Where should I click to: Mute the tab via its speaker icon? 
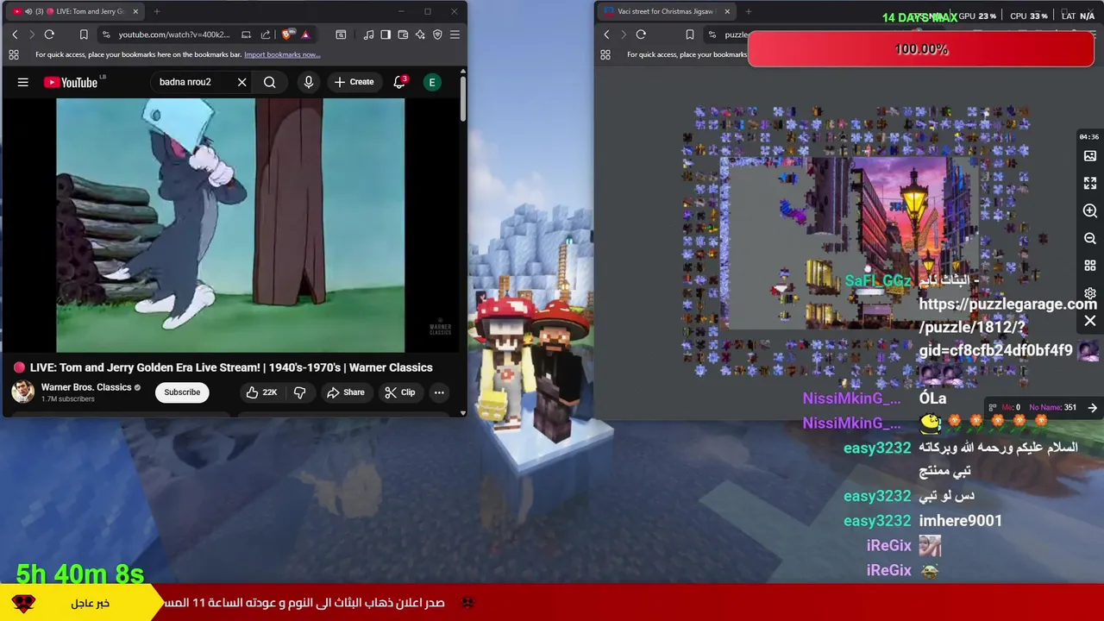coord(28,11)
